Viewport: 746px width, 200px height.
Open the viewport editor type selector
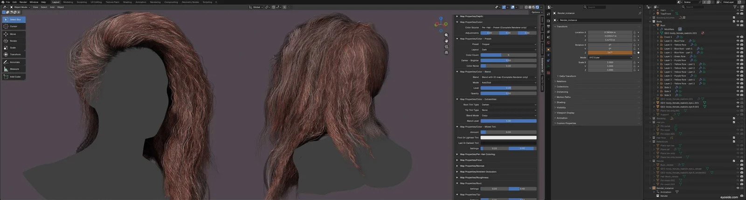4,7
